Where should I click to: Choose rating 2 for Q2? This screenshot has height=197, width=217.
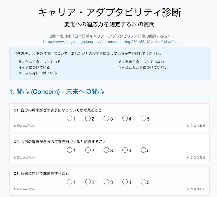click(88, 150)
